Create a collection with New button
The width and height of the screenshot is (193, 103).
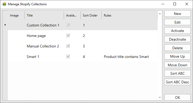[178, 14]
